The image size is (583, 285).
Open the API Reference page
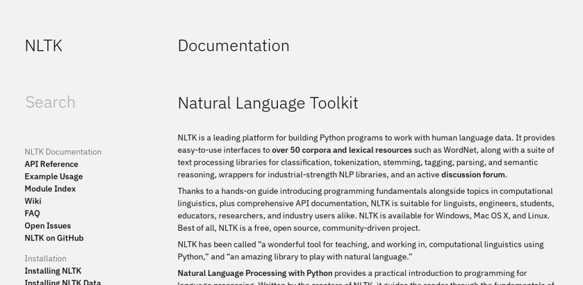51,164
